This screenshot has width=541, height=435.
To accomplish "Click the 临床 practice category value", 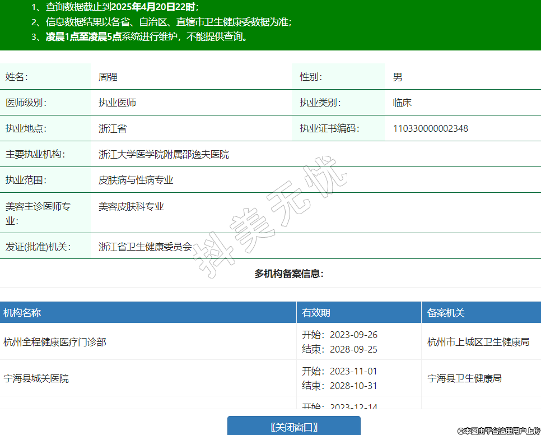I will [x=402, y=103].
